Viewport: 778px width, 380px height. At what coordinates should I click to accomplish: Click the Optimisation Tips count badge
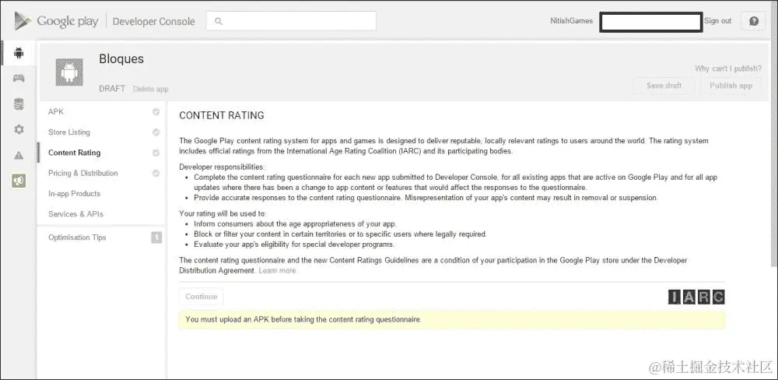[x=156, y=237]
